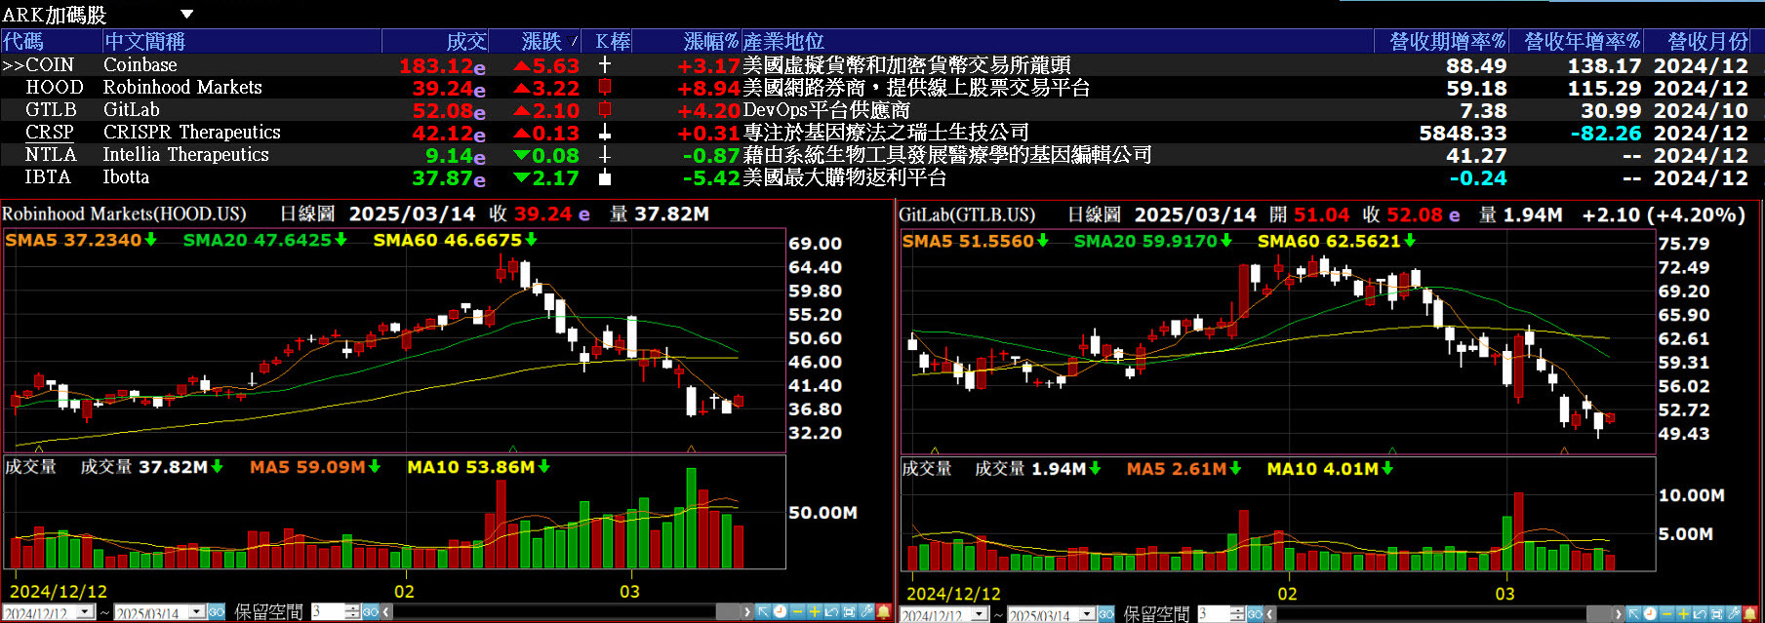This screenshot has height=623, width=1765.
Task: Click date range GO button in GitLab chart
Action: pos(1106,614)
